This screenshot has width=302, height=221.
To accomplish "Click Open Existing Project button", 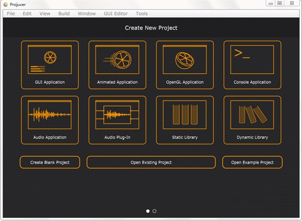I will 151,162.
